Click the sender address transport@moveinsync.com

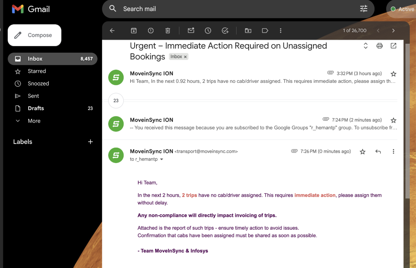tap(206, 151)
